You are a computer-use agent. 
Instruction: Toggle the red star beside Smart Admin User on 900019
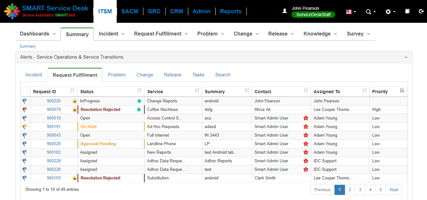point(306,118)
